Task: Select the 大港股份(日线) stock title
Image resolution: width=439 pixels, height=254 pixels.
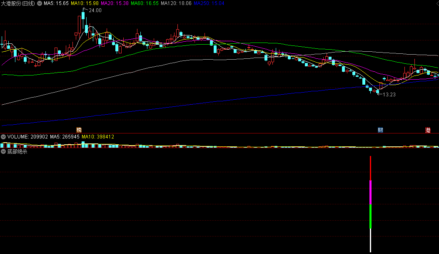Action: (x=18, y=3)
